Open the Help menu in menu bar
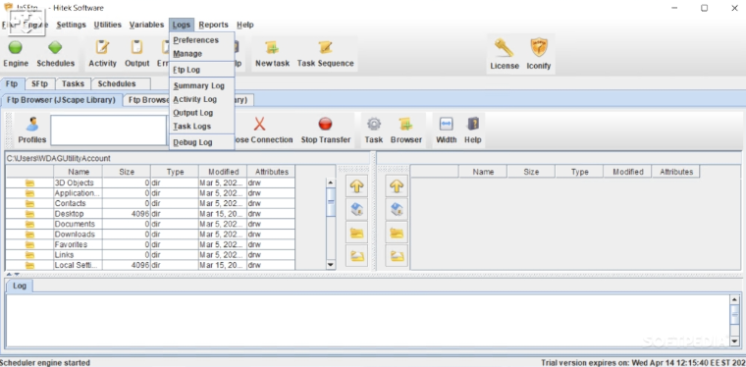 click(245, 25)
